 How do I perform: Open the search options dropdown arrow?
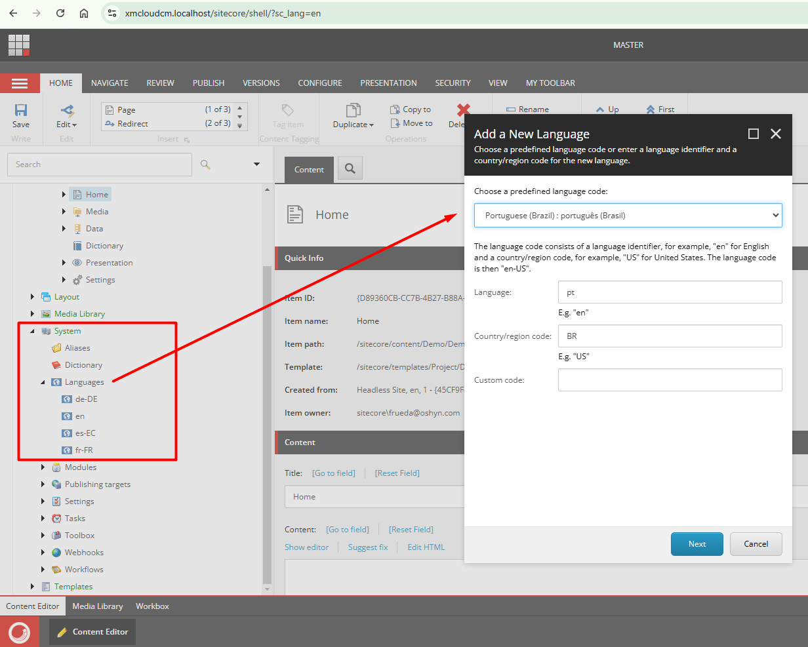click(256, 165)
